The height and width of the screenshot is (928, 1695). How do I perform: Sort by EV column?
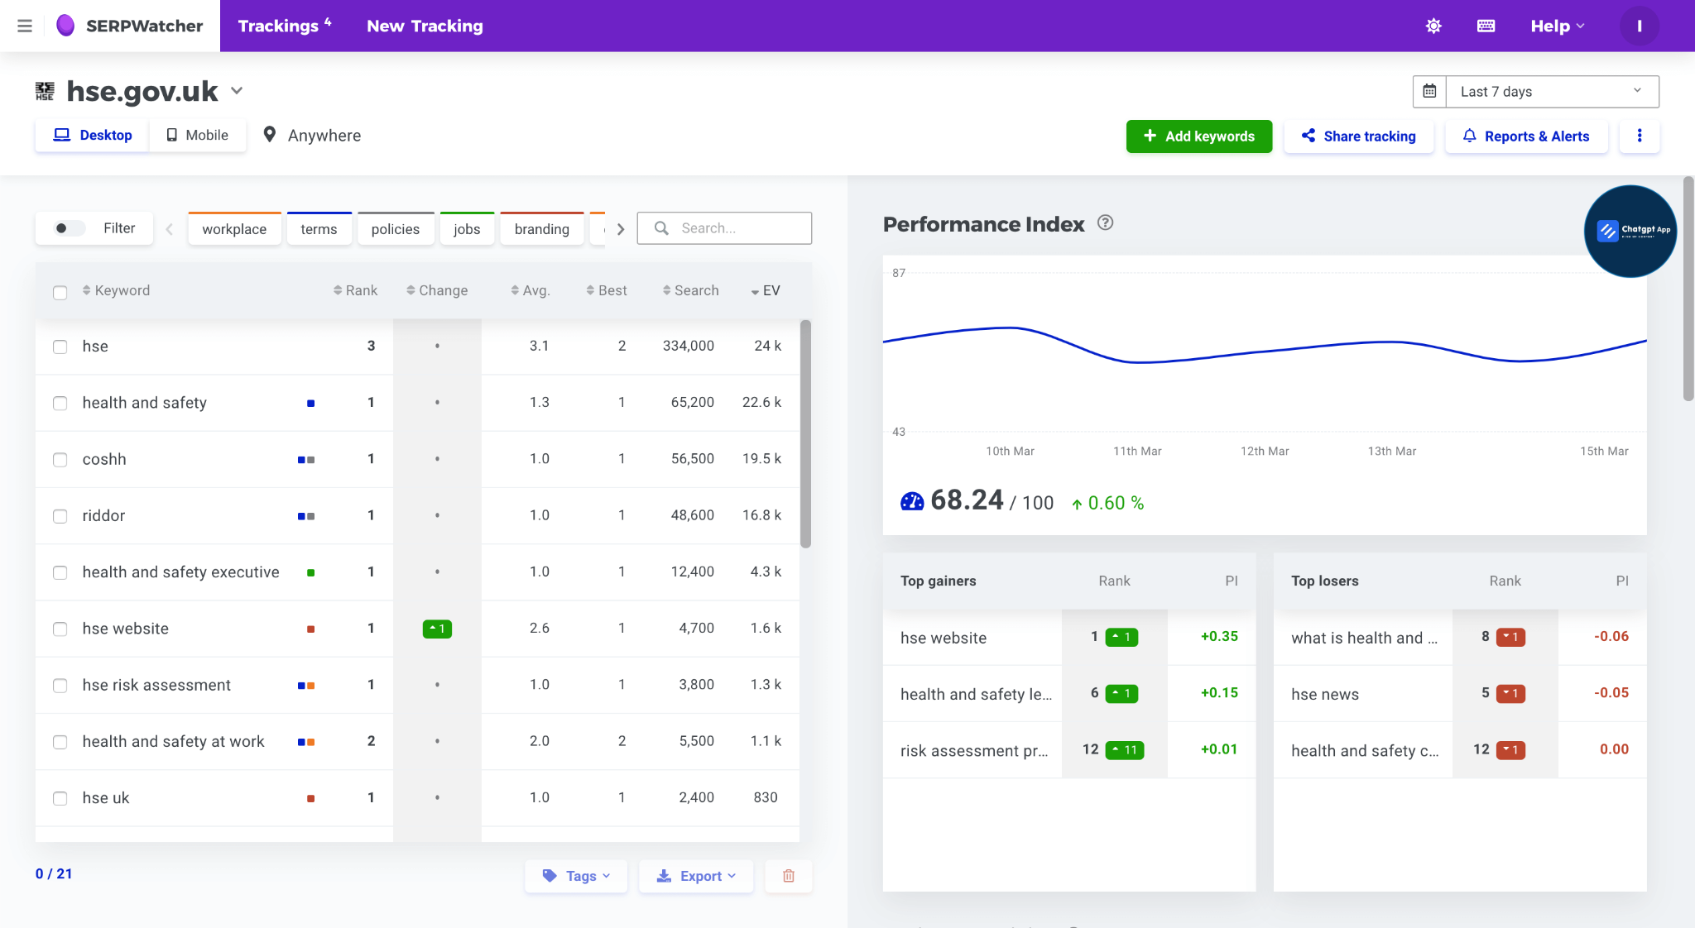pos(766,290)
